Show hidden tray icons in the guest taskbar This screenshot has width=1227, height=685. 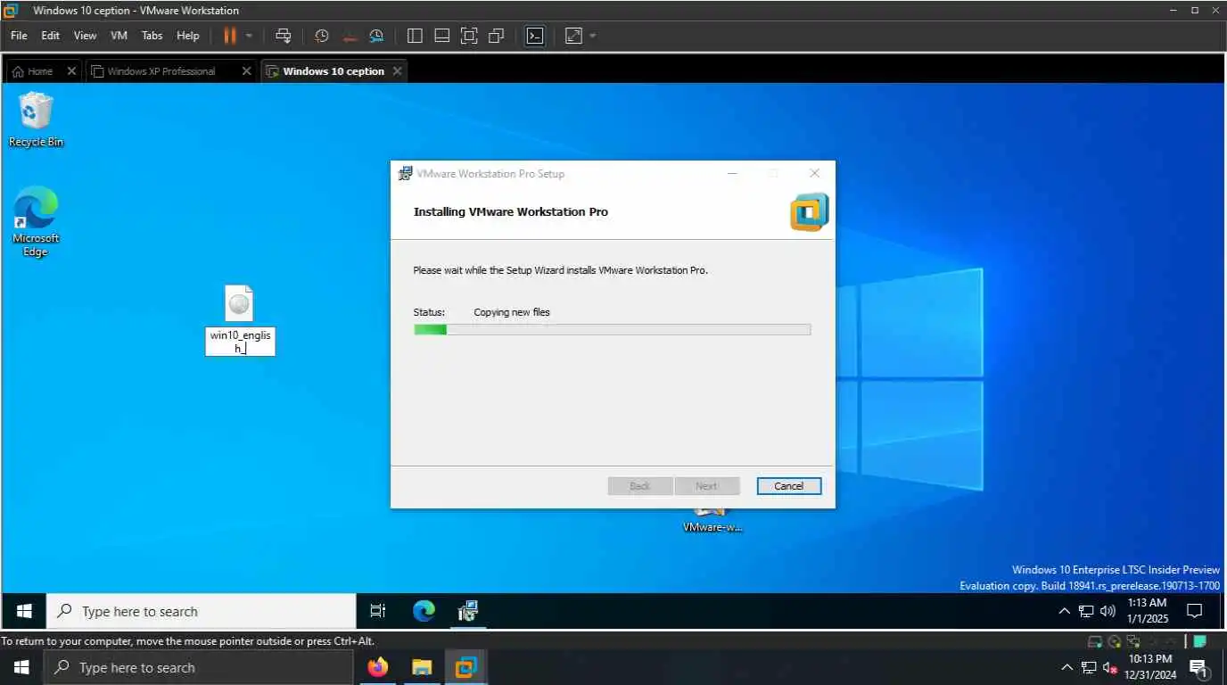1064,611
